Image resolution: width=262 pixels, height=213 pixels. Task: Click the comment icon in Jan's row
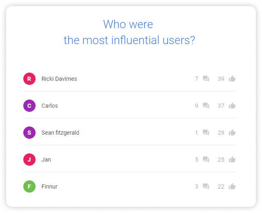(x=206, y=160)
